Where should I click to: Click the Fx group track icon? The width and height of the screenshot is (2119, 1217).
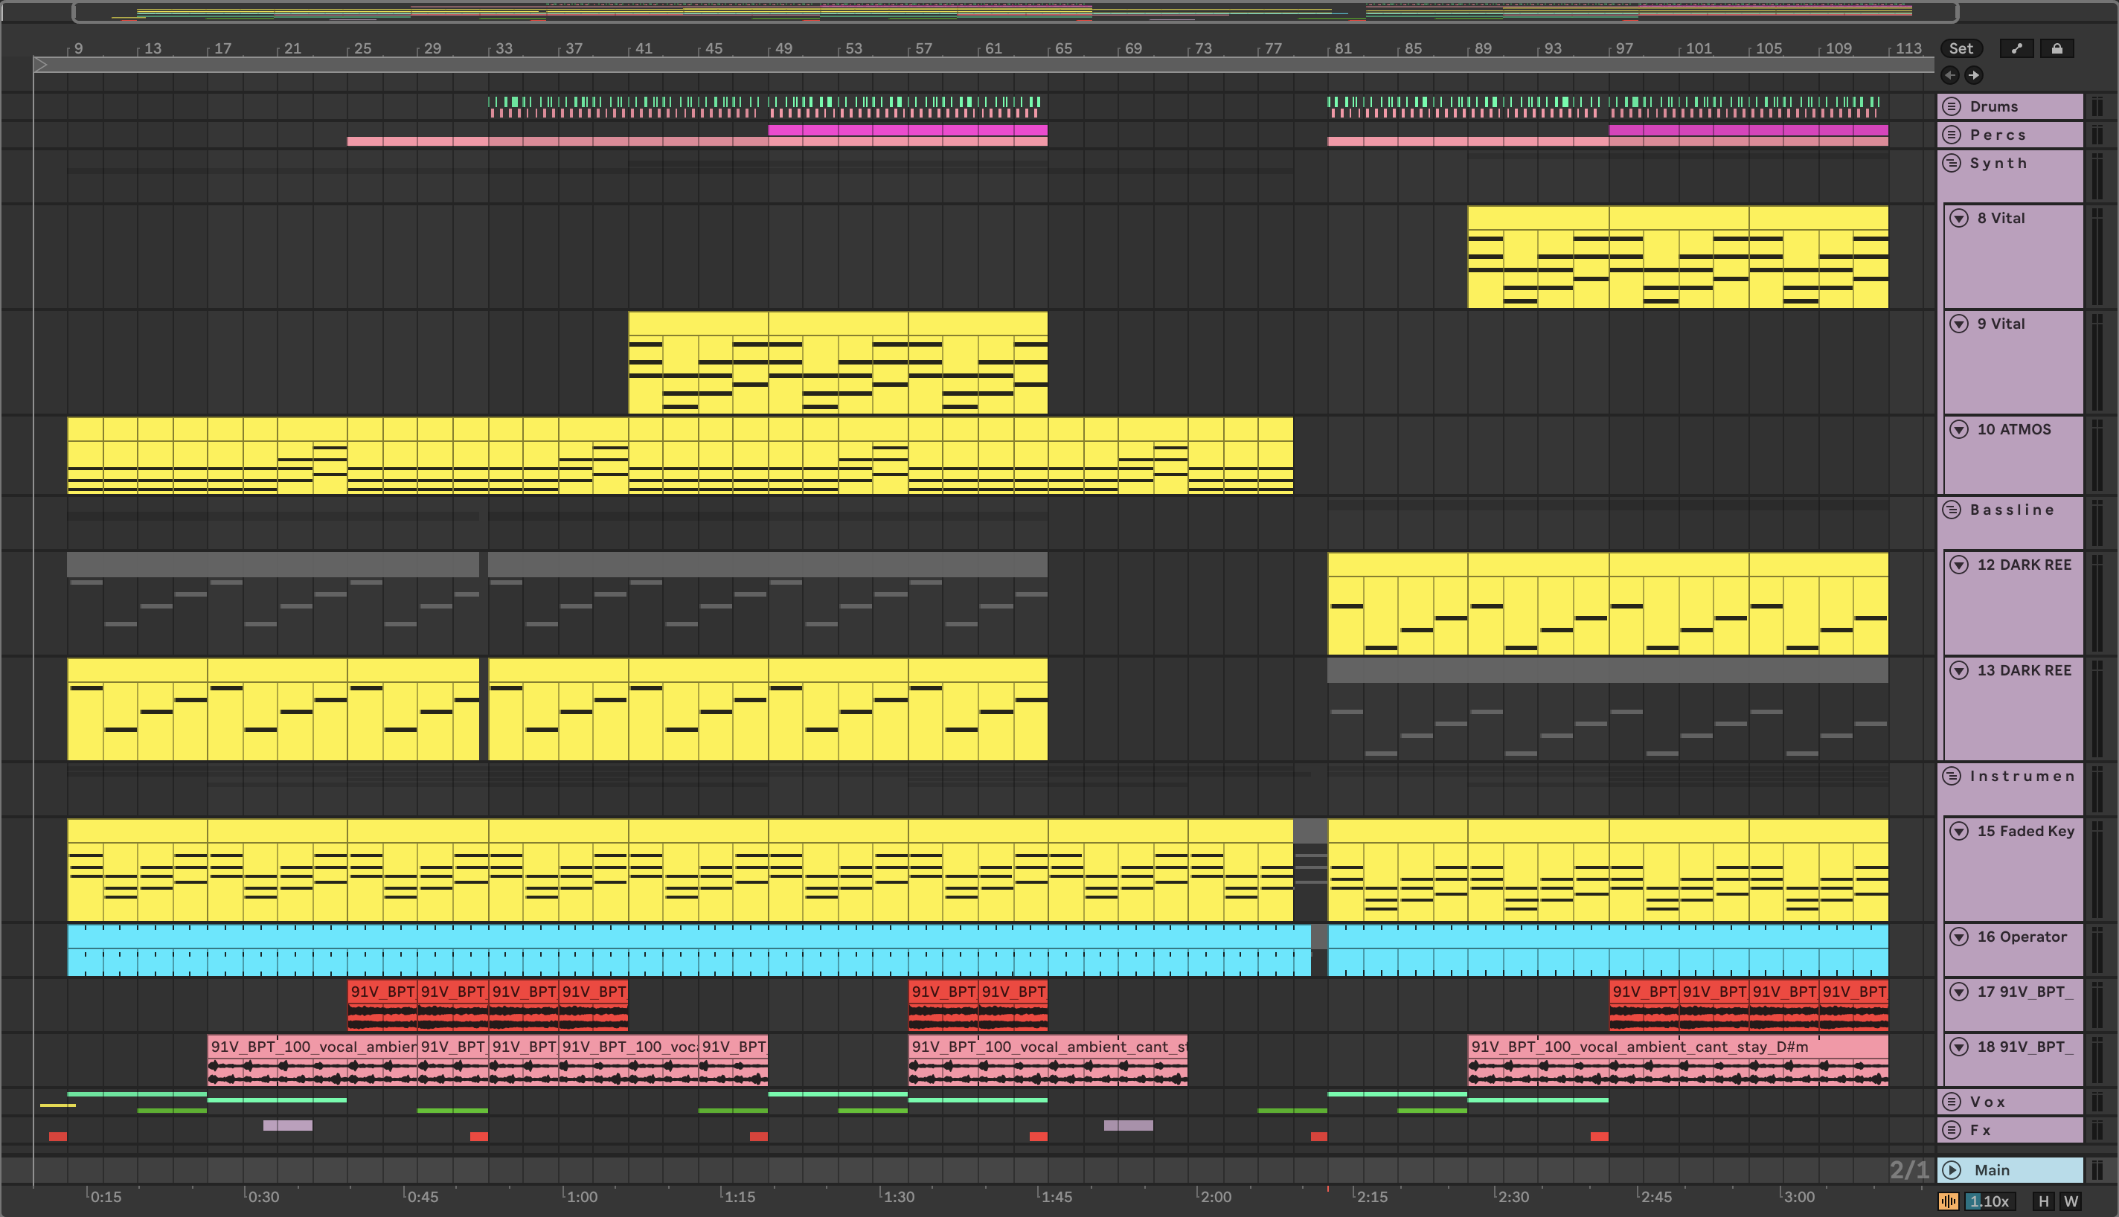(1952, 1130)
